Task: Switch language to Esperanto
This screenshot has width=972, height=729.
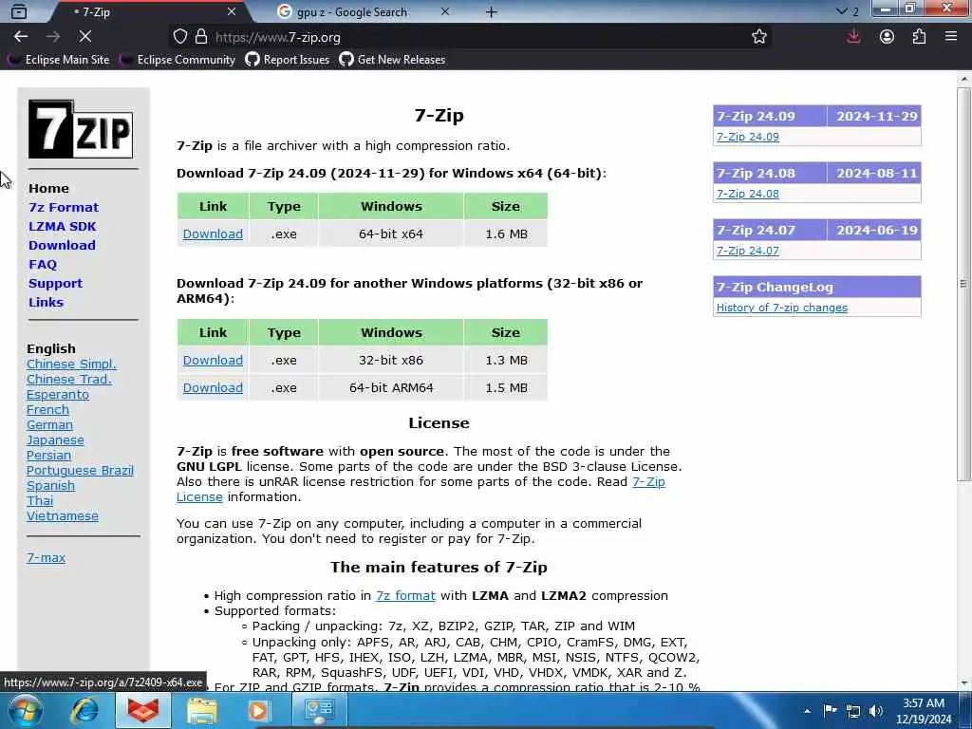Action: point(58,394)
